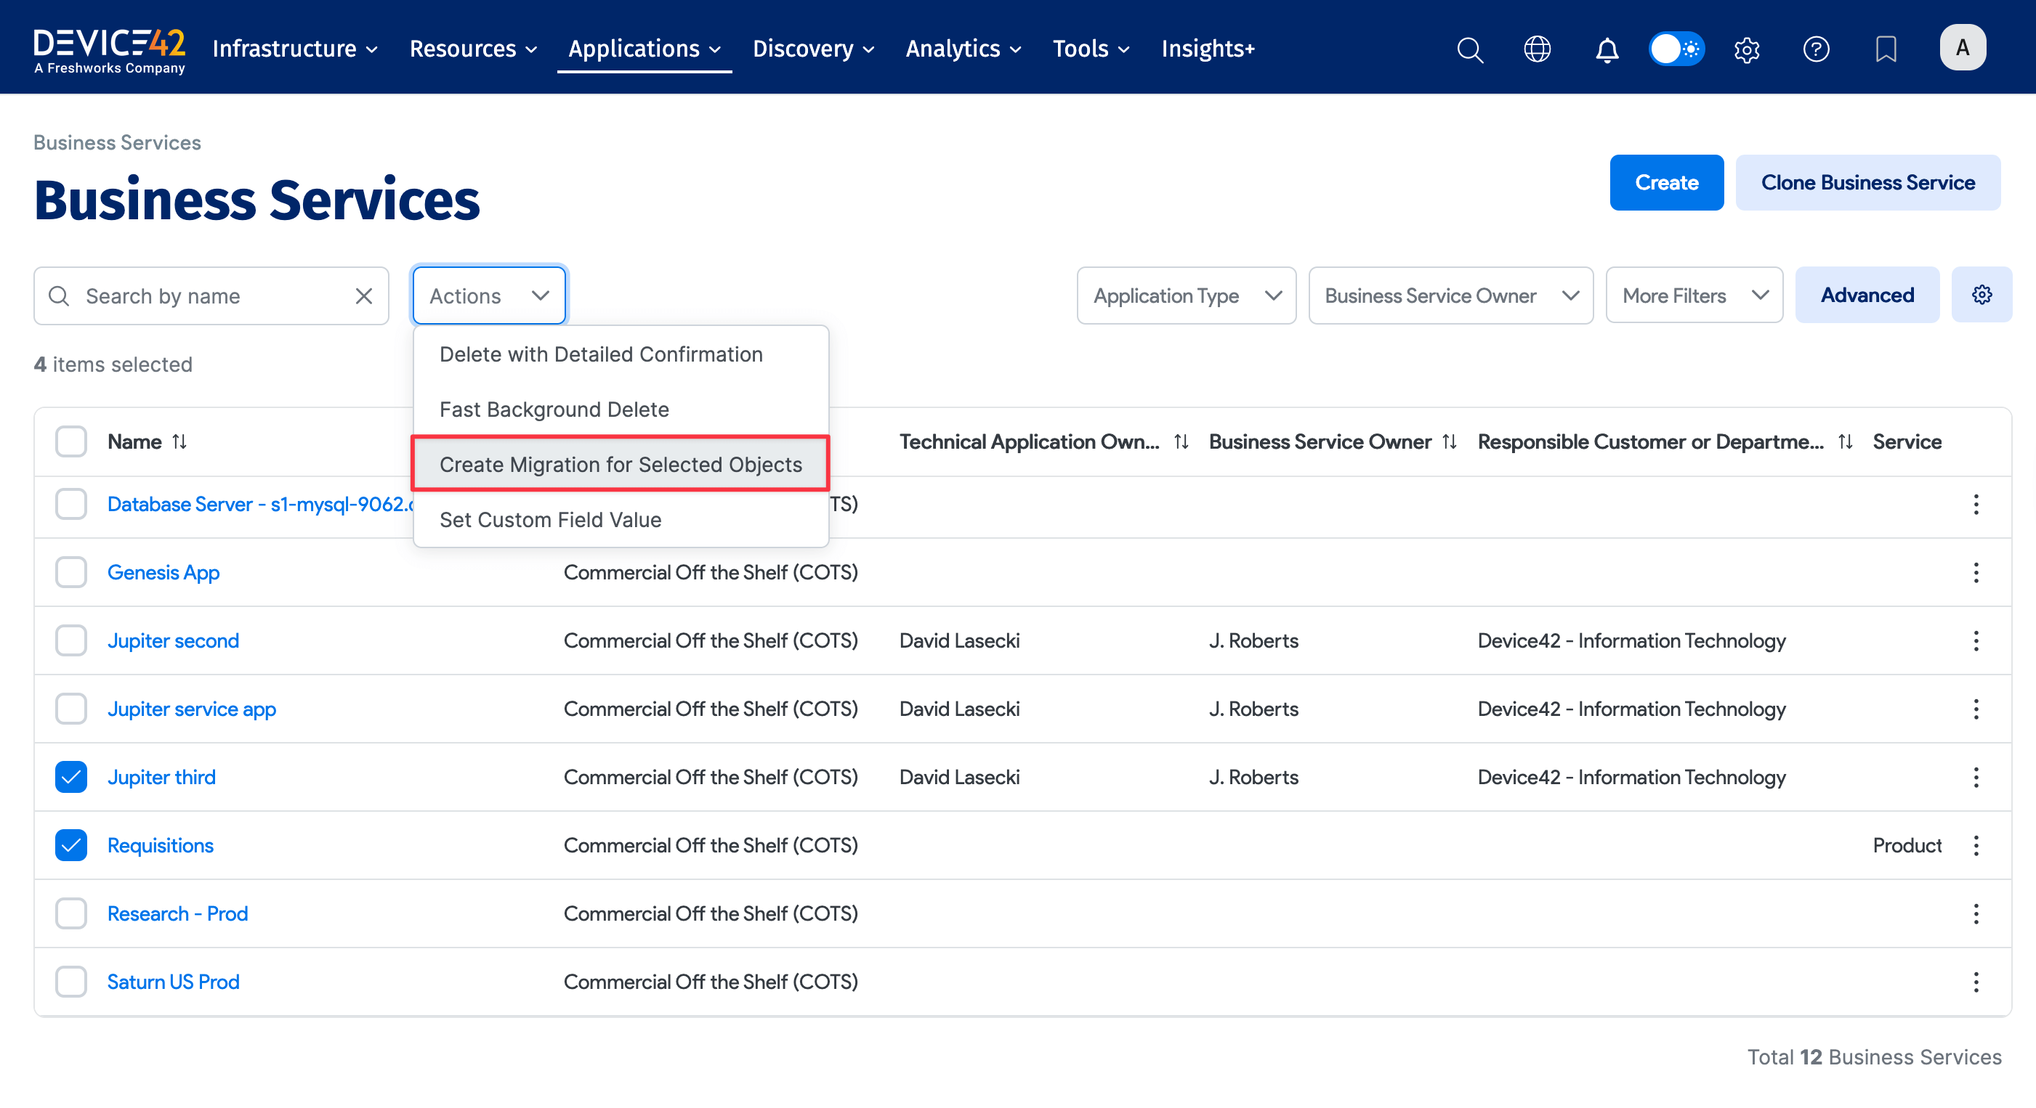Screen dimensions: 2036x1108
Task: Open the global search magnifier icon
Action: coord(1469,49)
